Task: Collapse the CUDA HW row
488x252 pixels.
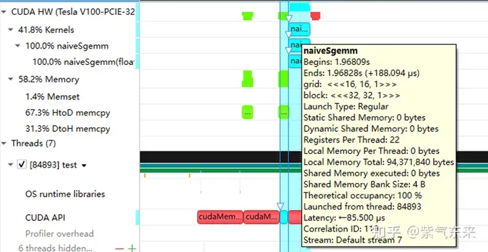Action: [x=4, y=12]
